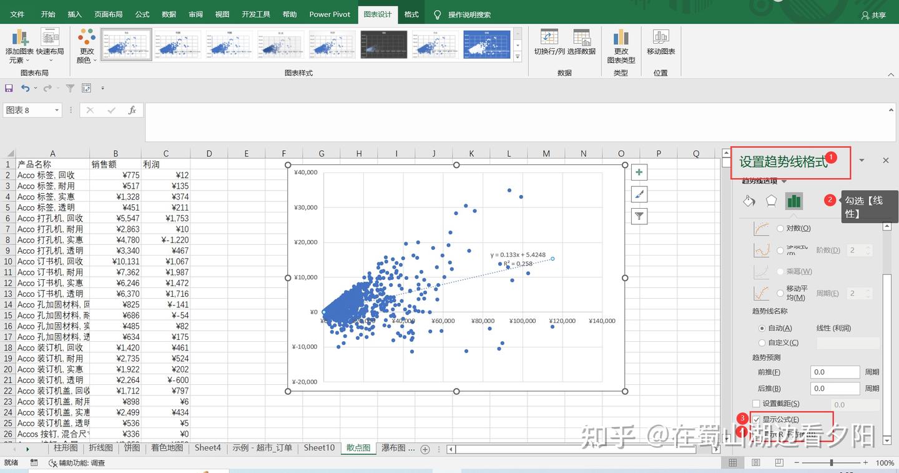This screenshot has width=899, height=473.
Task: Toggle Display Equation 显示公式(E) checkbox
Action: [756, 419]
